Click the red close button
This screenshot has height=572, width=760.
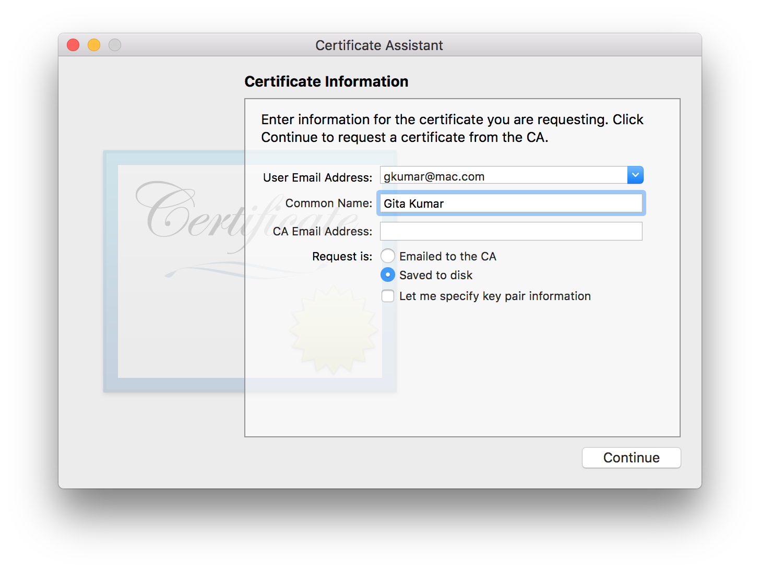click(73, 45)
